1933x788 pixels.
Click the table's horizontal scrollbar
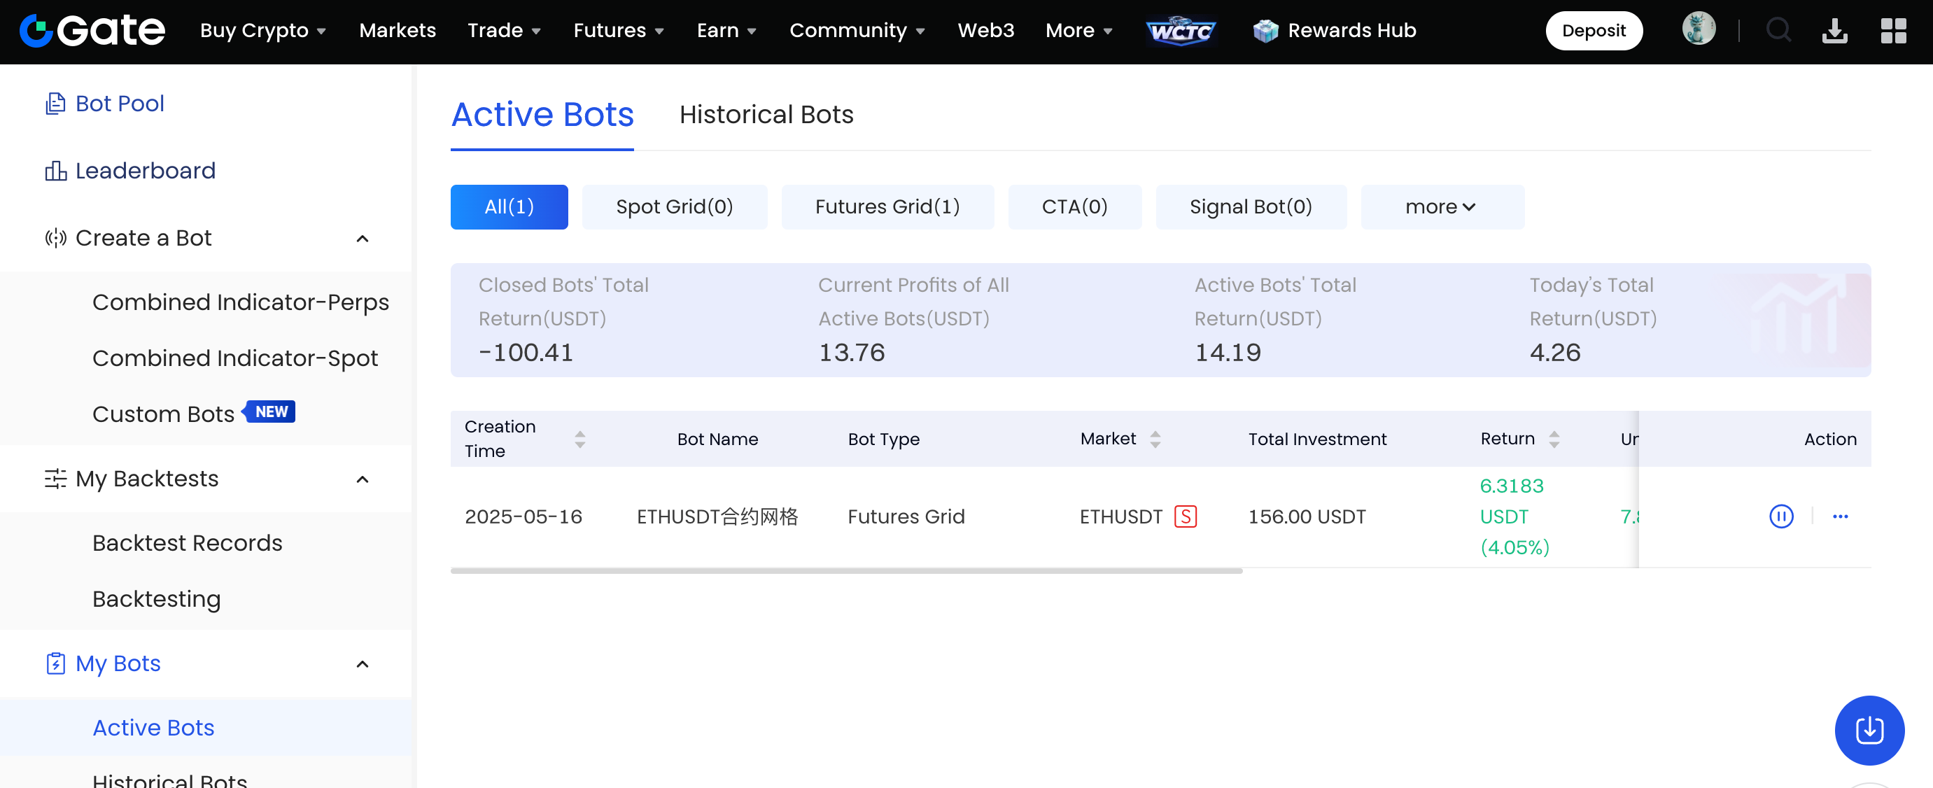[845, 570]
